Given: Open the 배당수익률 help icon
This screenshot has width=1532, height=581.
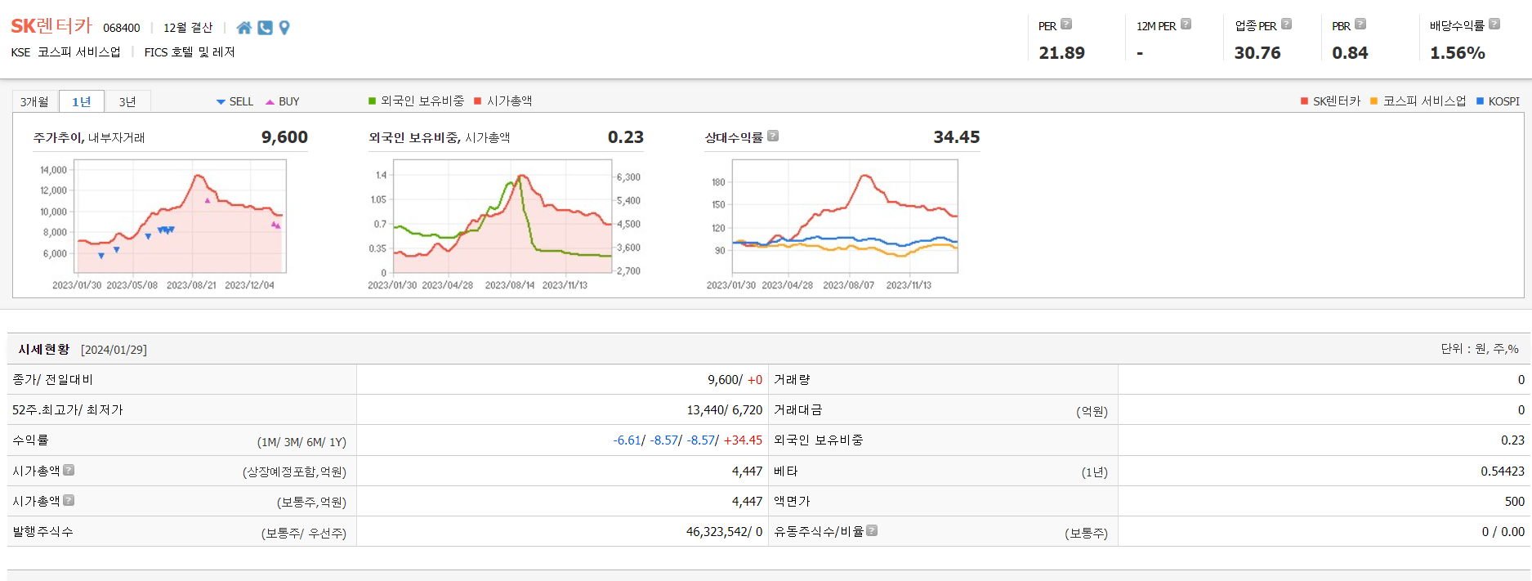Looking at the screenshot, I should click(x=1494, y=25).
